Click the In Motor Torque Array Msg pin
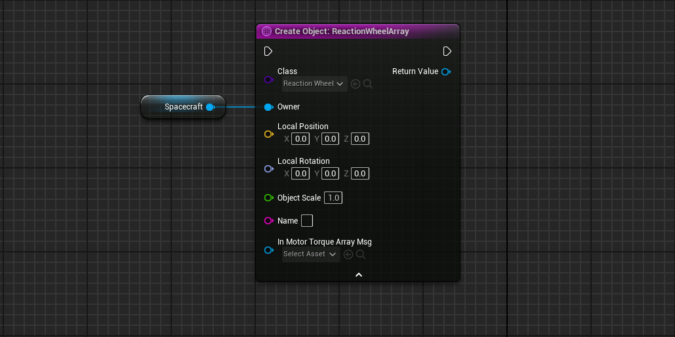This screenshot has width=675, height=337. [x=268, y=250]
